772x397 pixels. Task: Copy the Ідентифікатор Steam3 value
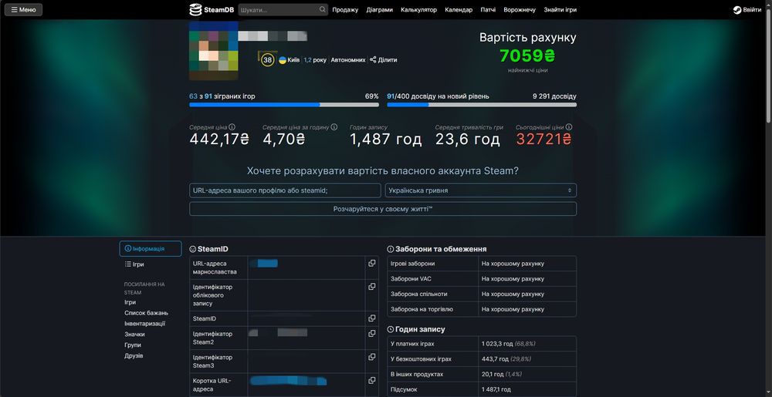click(372, 357)
